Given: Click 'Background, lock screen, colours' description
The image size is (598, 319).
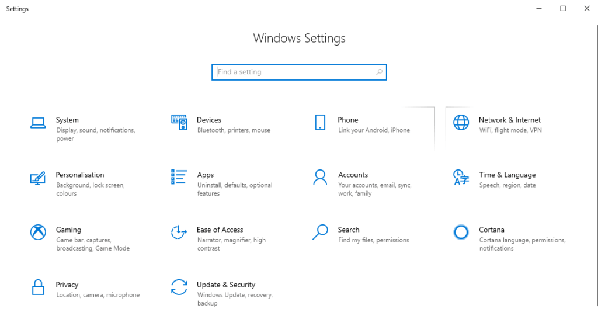Looking at the screenshot, I should 91,189.
